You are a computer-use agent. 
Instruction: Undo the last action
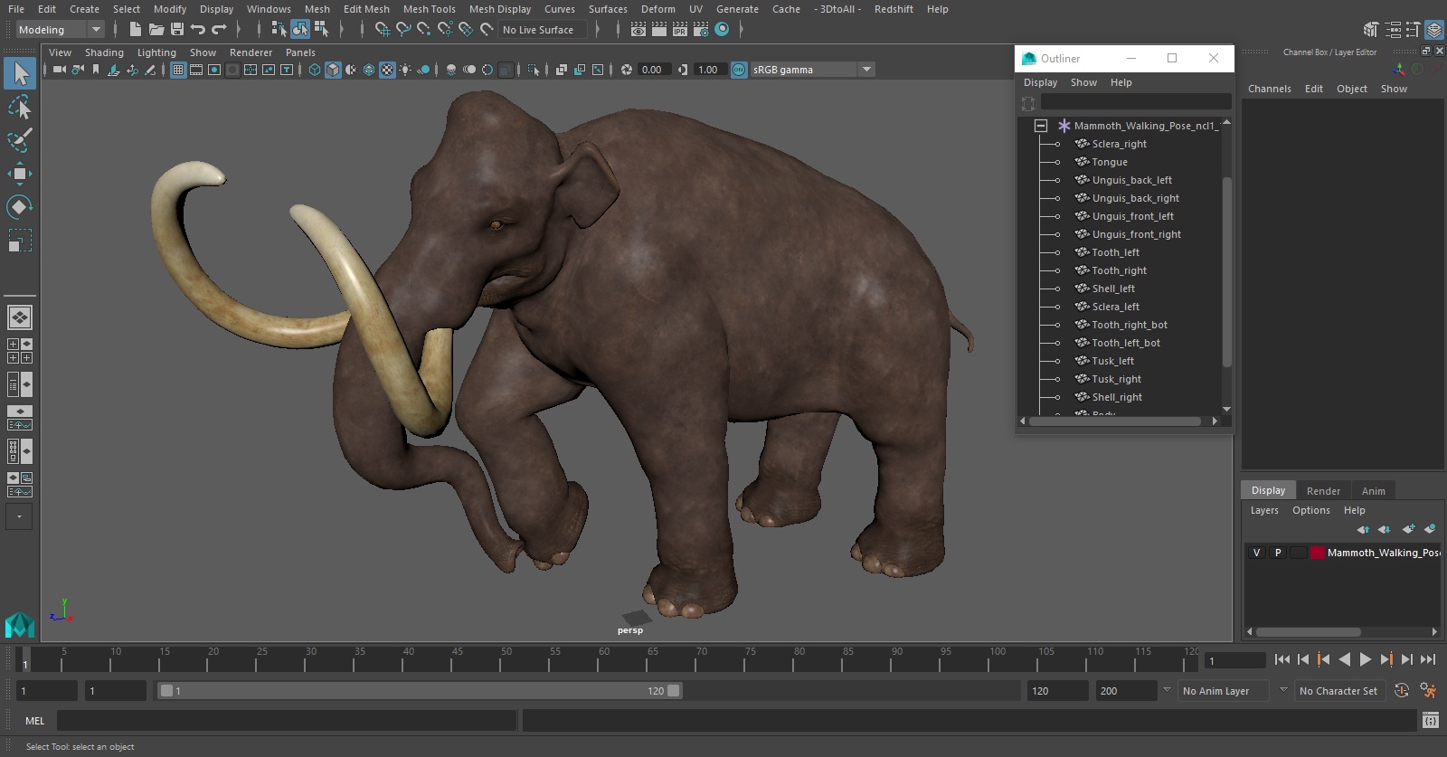[198, 30]
